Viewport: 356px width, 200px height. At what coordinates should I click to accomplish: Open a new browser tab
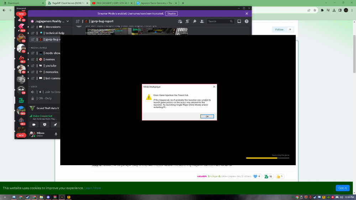point(183,3)
